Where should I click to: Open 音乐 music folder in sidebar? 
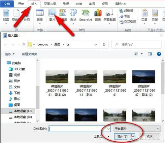click(14, 99)
